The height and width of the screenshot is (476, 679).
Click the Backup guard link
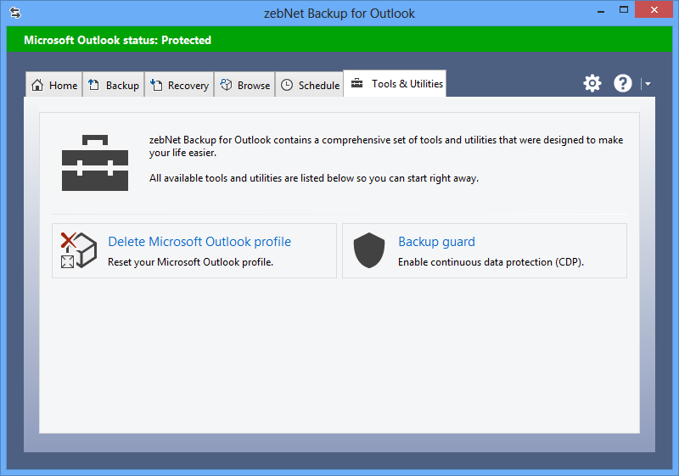click(x=436, y=242)
